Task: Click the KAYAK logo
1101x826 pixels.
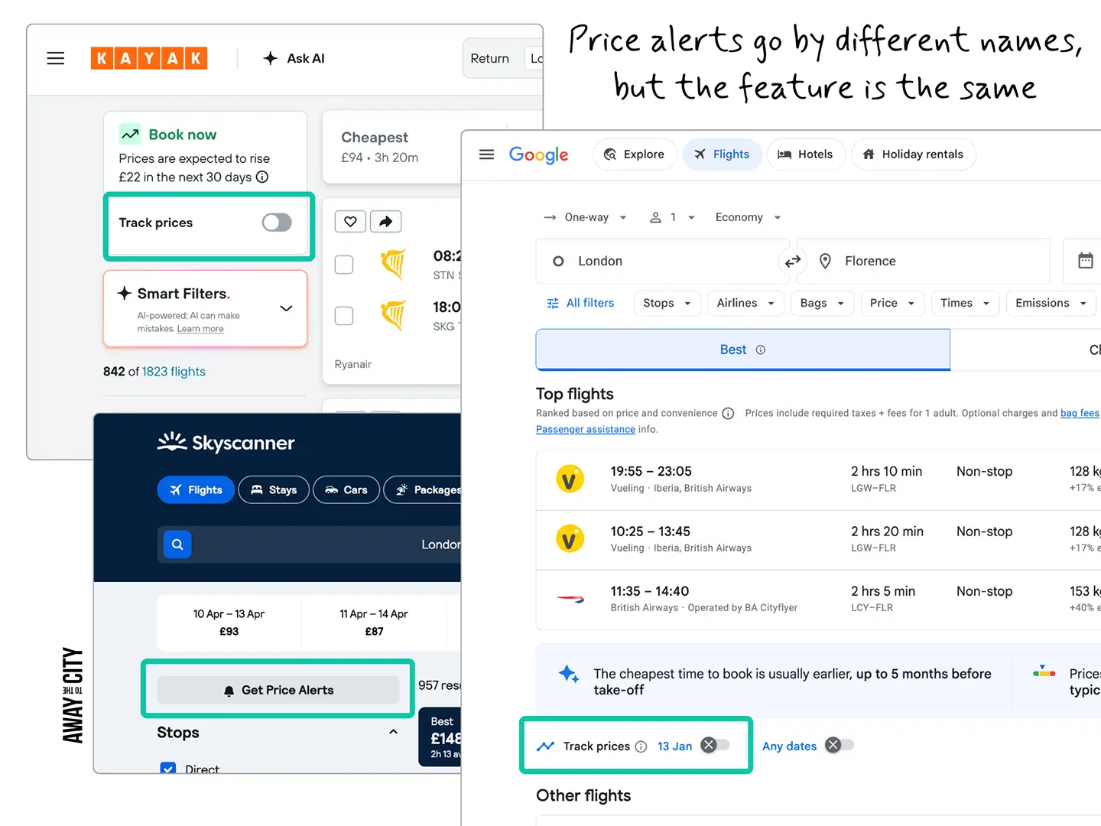Action: (x=149, y=58)
